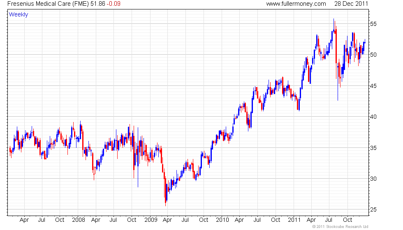Select the 2010 year label on the time axis
Viewport: 403px width, 230px height.
click(222, 220)
